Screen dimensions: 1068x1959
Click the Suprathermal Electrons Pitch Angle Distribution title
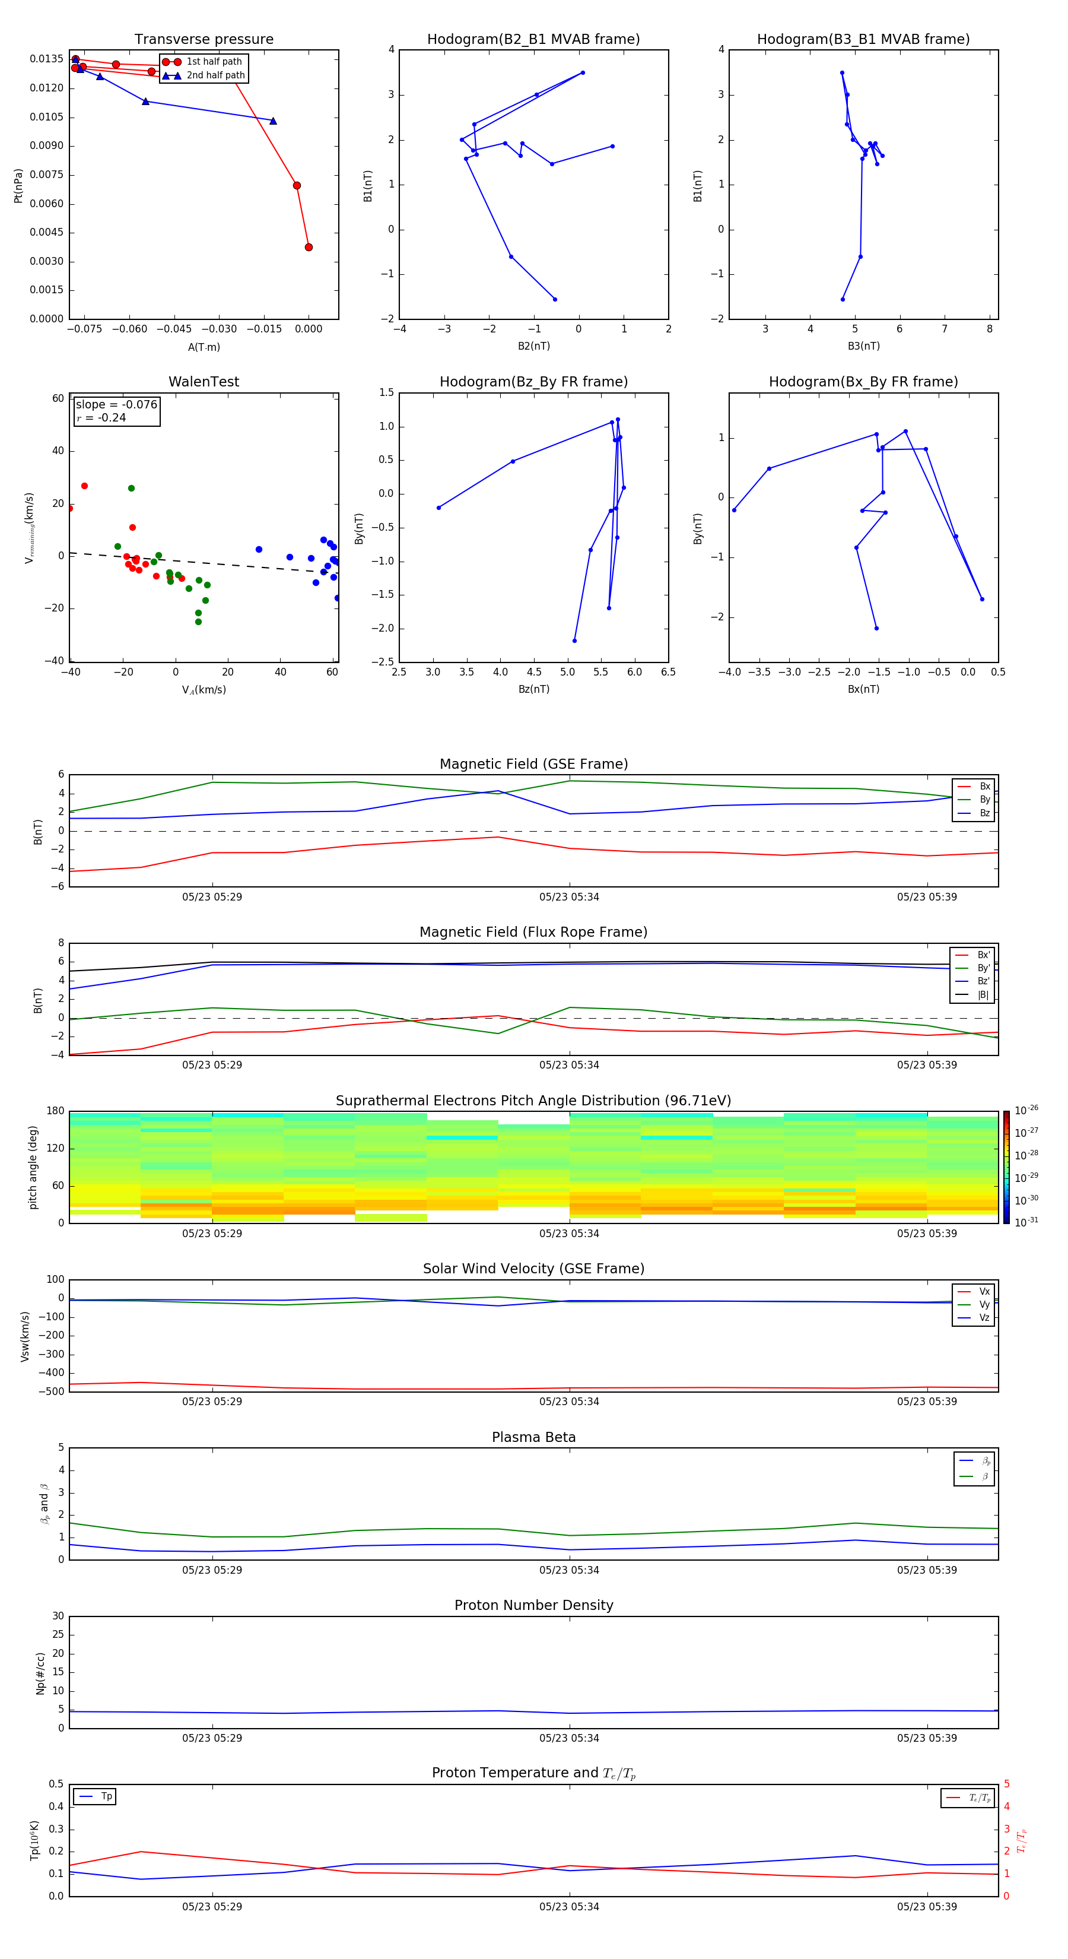coord(533,1101)
